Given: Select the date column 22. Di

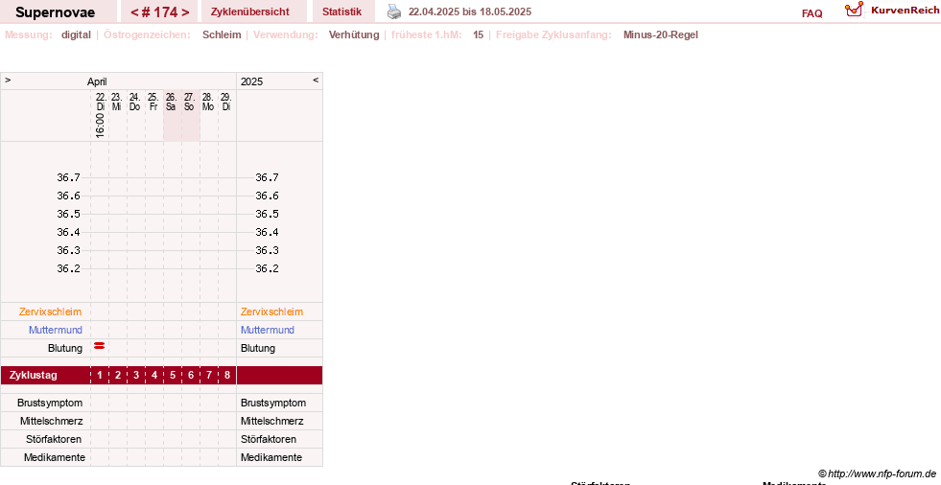Looking at the screenshot, I should 100,102.
